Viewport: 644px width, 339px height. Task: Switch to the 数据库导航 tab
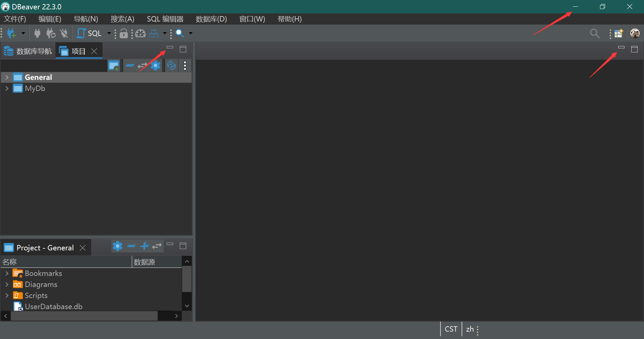[34, 51]
